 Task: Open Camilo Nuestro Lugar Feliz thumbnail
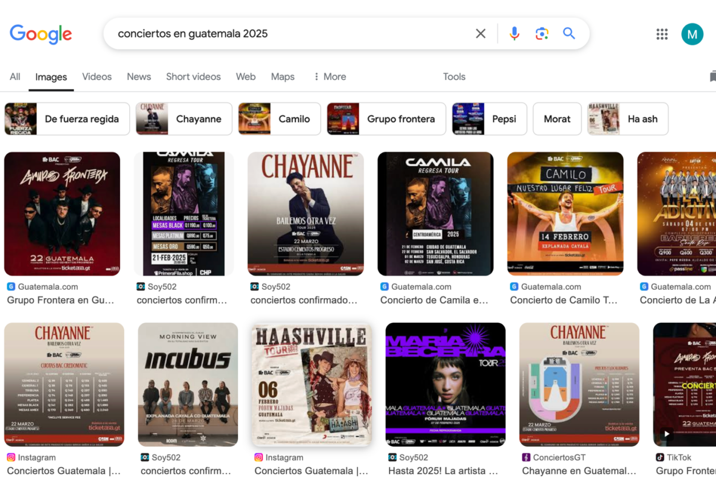[x=565, y=213]
